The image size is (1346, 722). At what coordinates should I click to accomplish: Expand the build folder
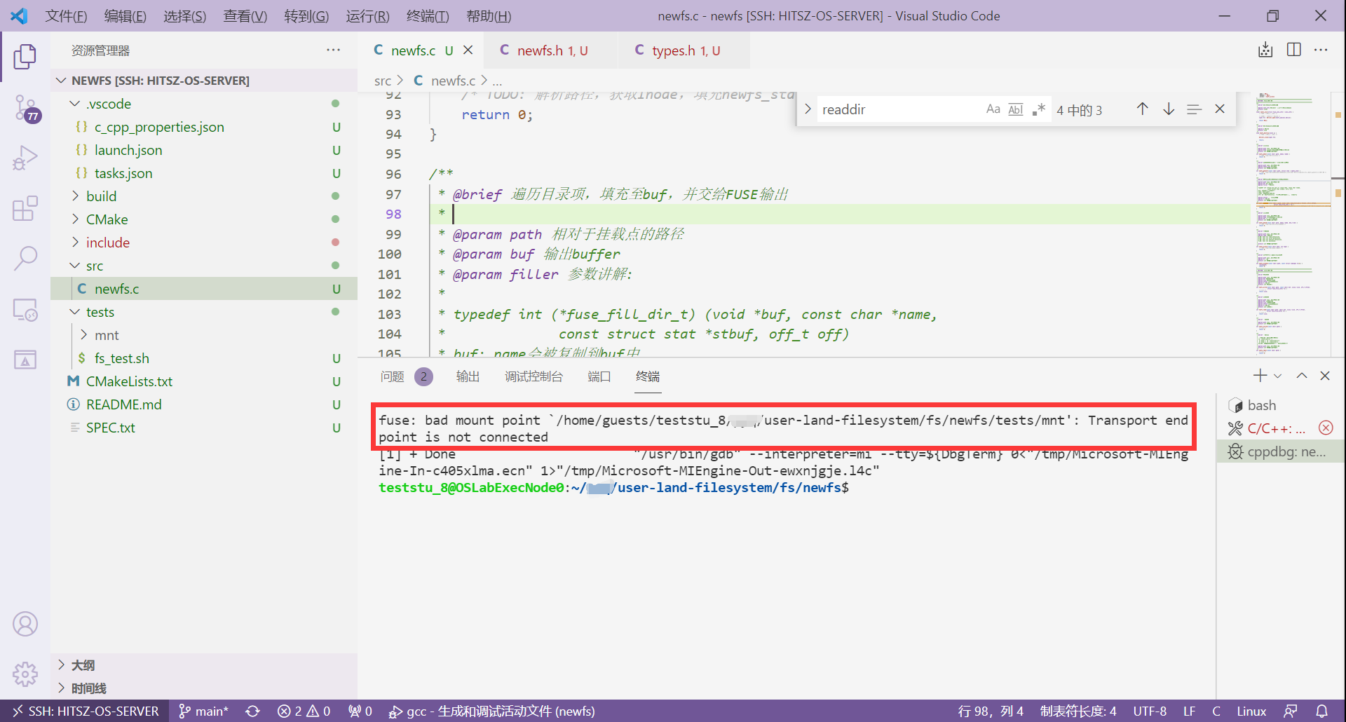pos(102,196)
